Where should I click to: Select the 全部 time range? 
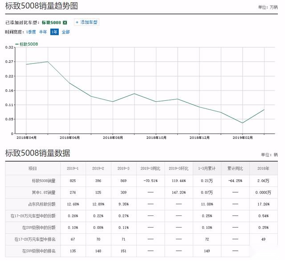coord(65,32)
